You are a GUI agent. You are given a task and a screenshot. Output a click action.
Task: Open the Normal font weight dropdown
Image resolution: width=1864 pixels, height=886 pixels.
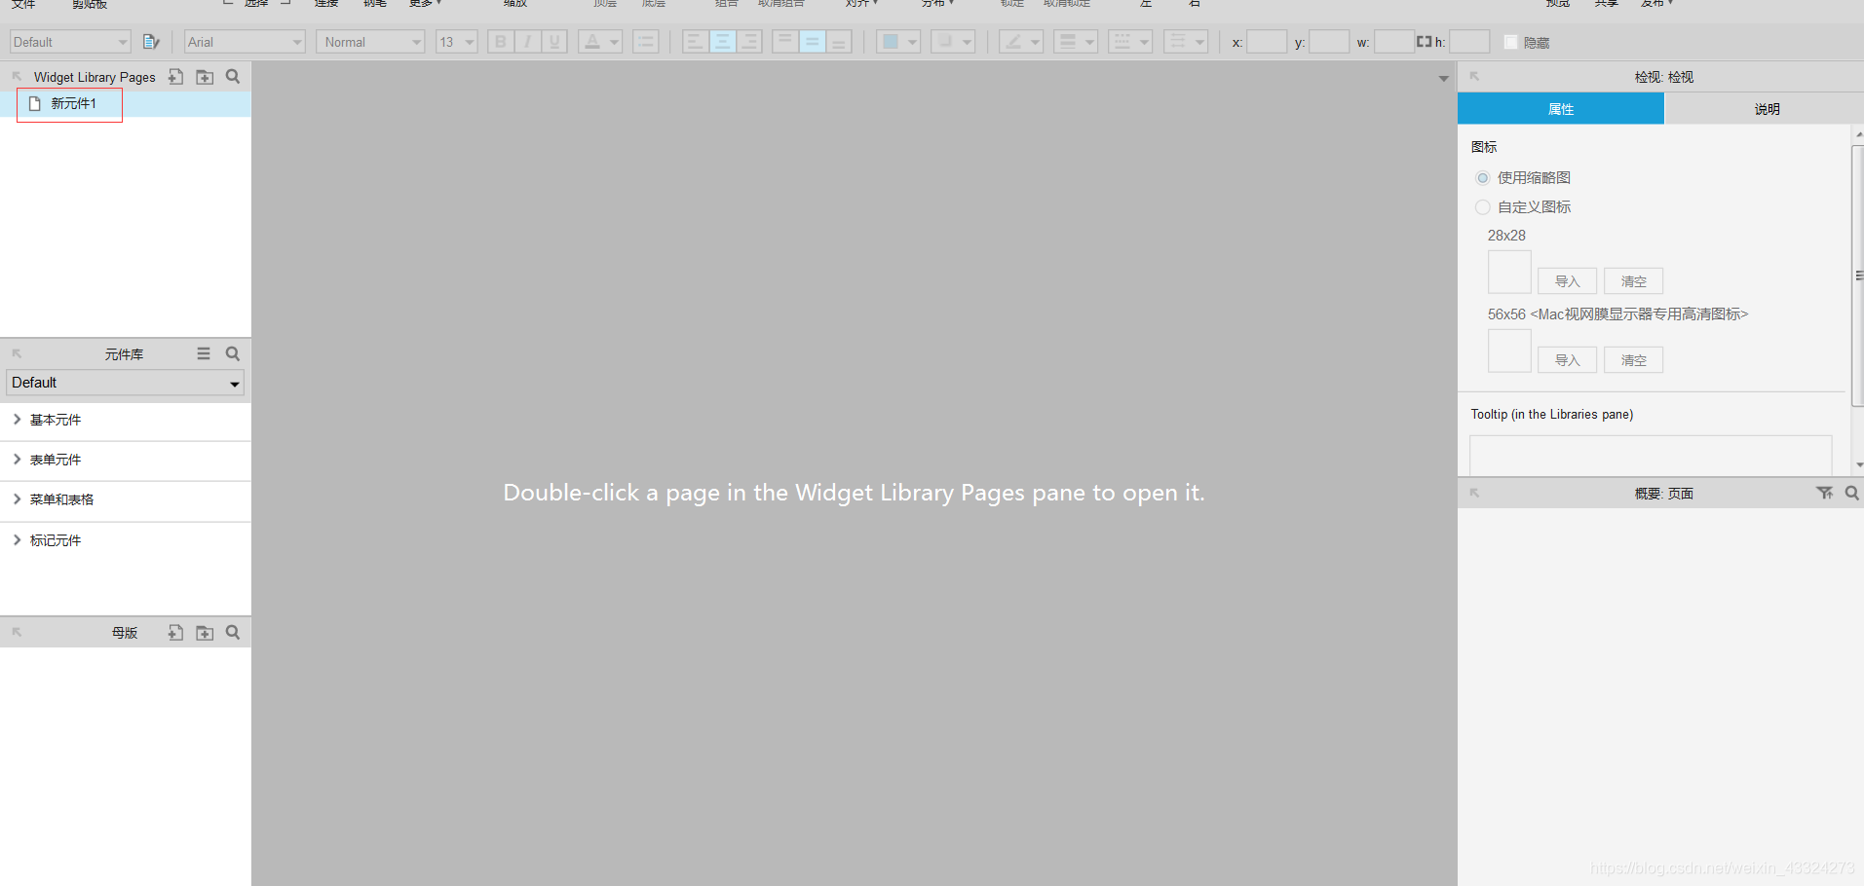(370, 42)
